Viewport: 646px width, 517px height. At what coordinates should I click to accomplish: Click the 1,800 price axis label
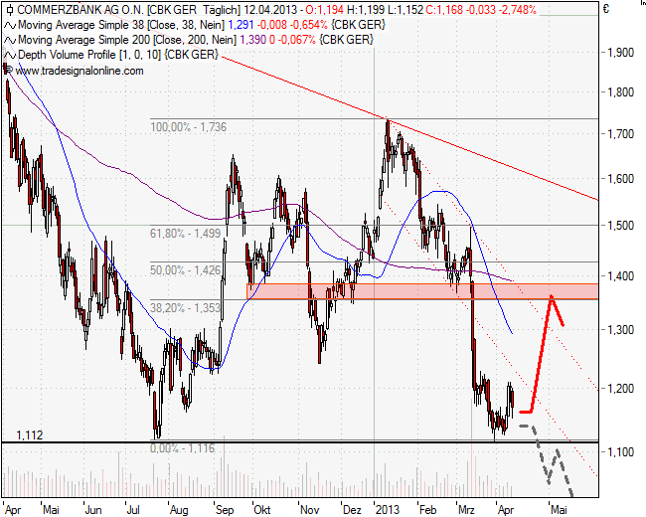coord(621,91)
